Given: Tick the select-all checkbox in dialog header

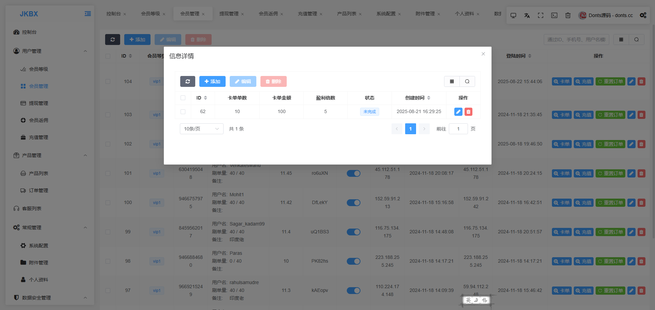Looking at the screenshot, I should pyautogui.click(x=183, y=98).
